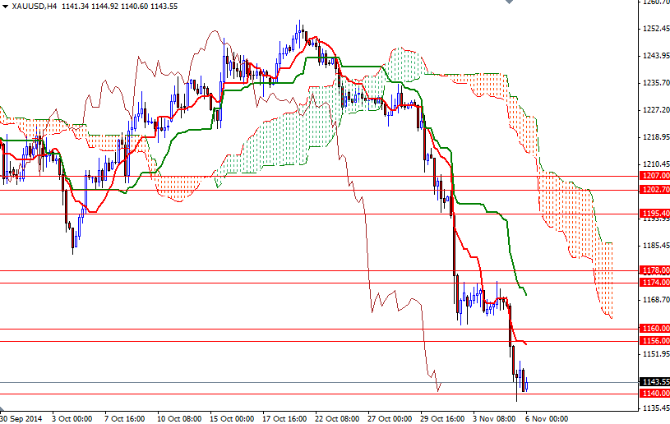The height and width of the screenshot is (424, 670).
Task: Click the 22 Oct 08:00 time label
Action: point(338,417)
